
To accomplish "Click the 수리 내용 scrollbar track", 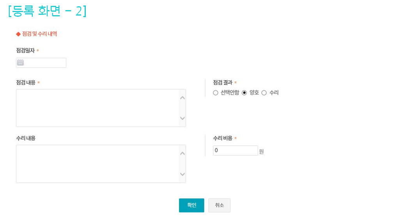I will (182, 164).
